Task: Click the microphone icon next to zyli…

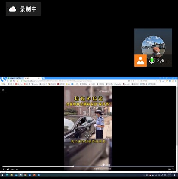Action: (152, 61)
